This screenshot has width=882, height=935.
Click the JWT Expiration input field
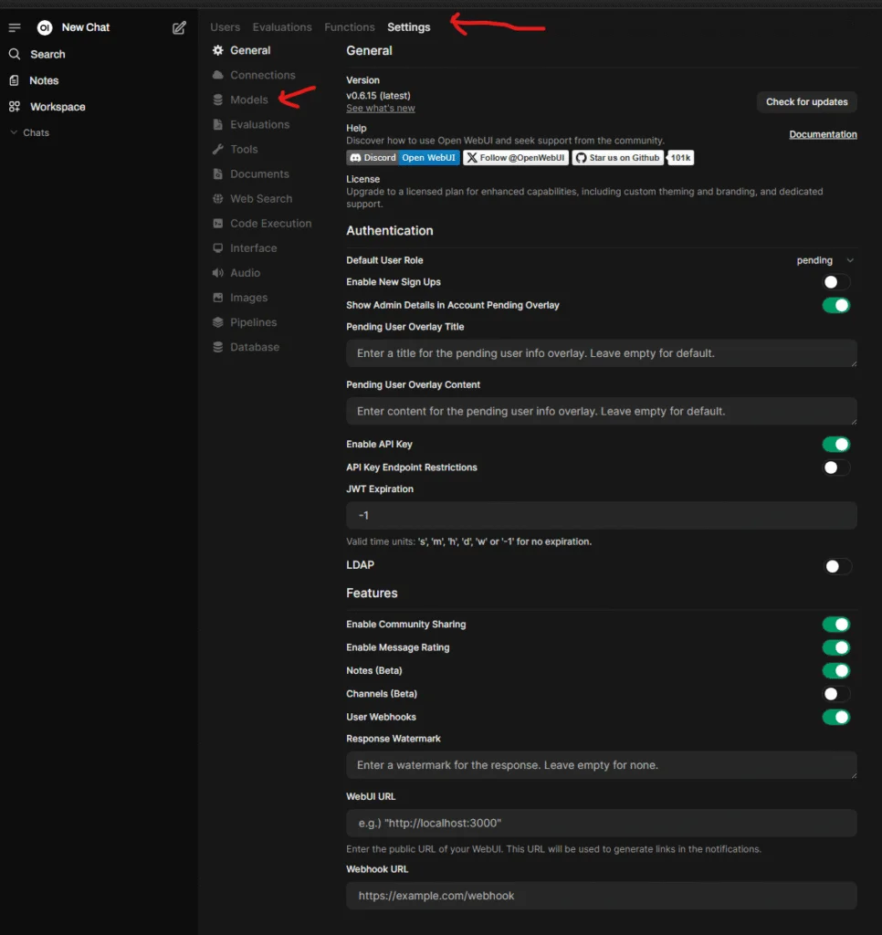tap(601, 516)
